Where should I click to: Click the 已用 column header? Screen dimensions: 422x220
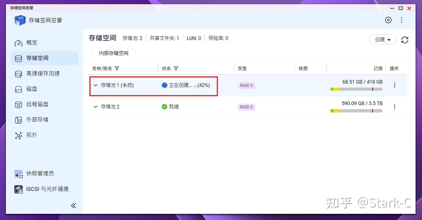point(378,68)
